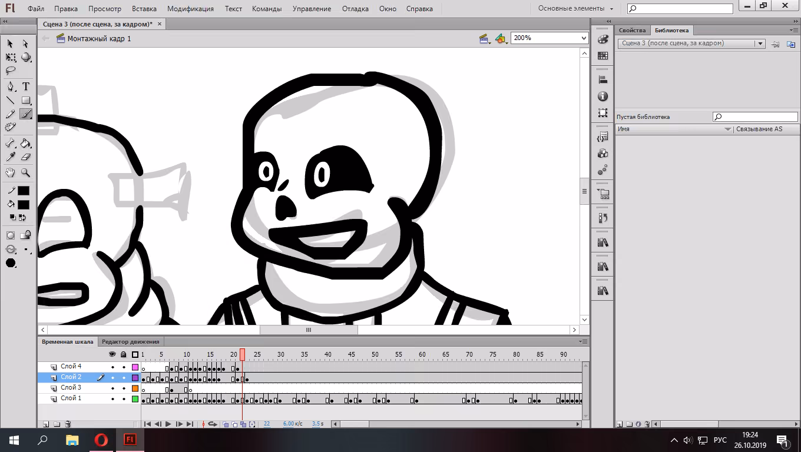Open the Edit Symbols dropdown

[501, 39]
